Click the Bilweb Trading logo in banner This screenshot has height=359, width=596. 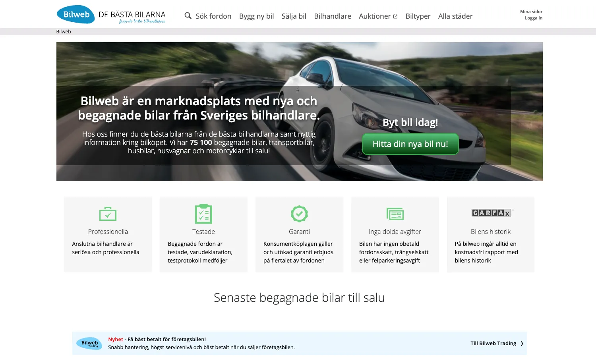coord(89,344)
